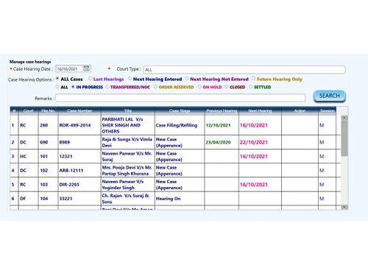
Task: Open the calendar picker beside hearing date
Action: click(86, 68)
